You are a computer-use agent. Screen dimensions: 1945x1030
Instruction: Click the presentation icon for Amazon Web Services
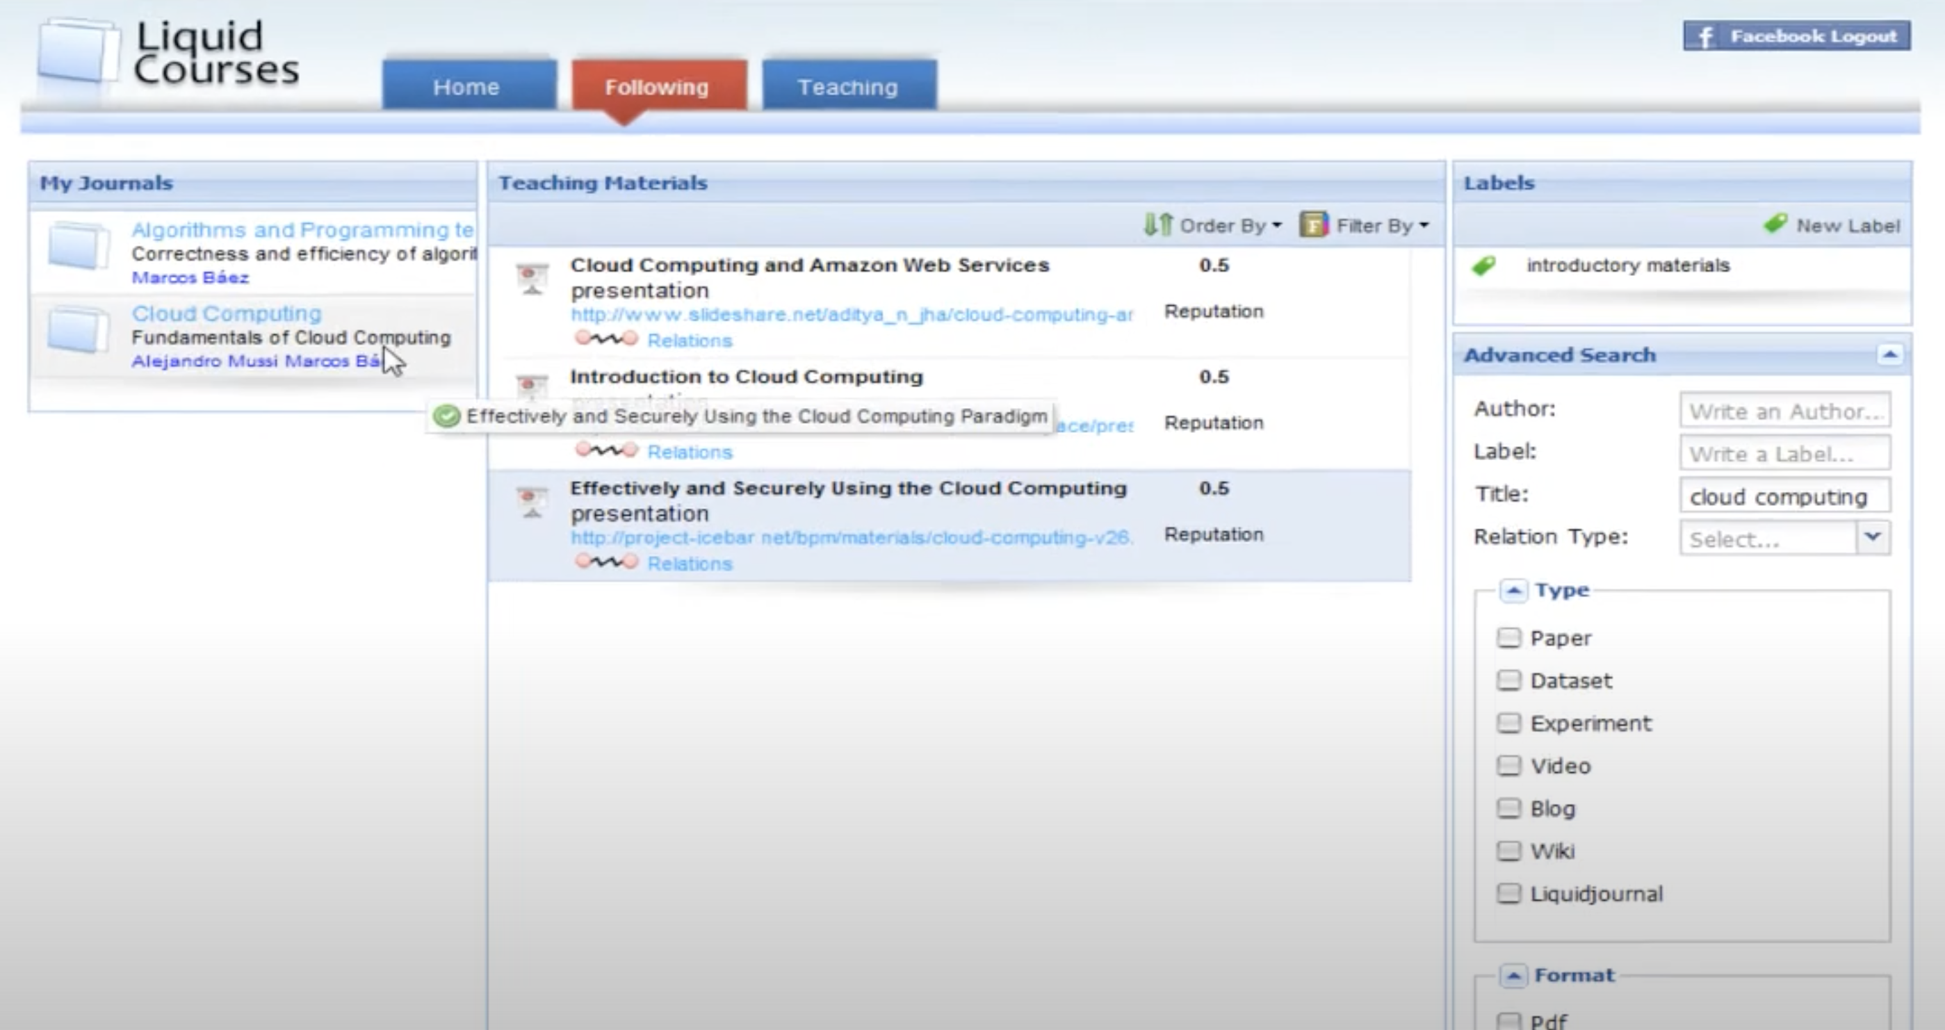tap(532, 279)
